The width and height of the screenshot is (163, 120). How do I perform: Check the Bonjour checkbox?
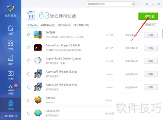tap(29, 100)
